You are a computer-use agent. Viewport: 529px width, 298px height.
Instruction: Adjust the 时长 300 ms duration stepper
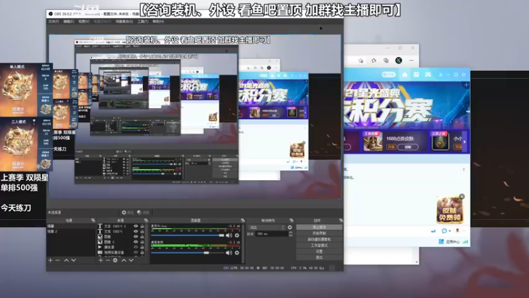290,234
